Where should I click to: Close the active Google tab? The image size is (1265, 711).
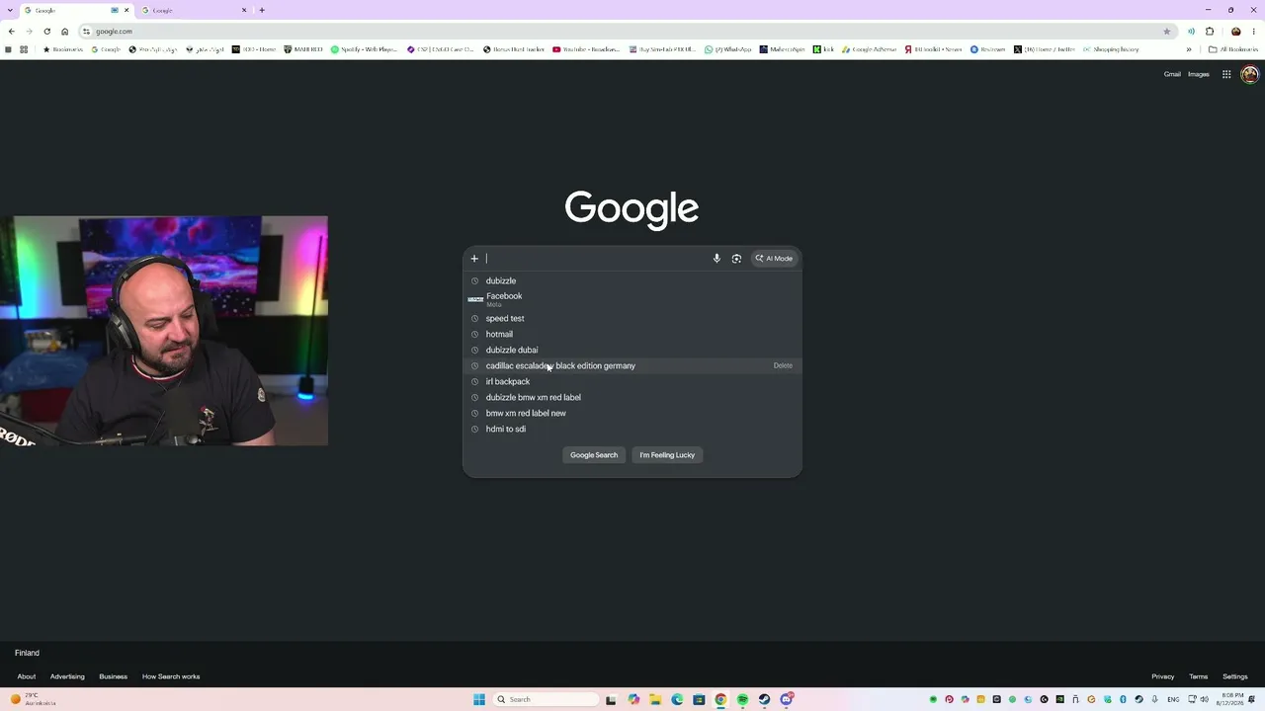(126, 10)
